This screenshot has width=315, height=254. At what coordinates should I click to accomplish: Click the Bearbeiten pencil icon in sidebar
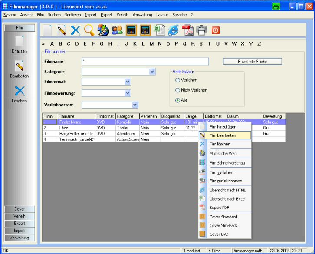pos(19,67)
